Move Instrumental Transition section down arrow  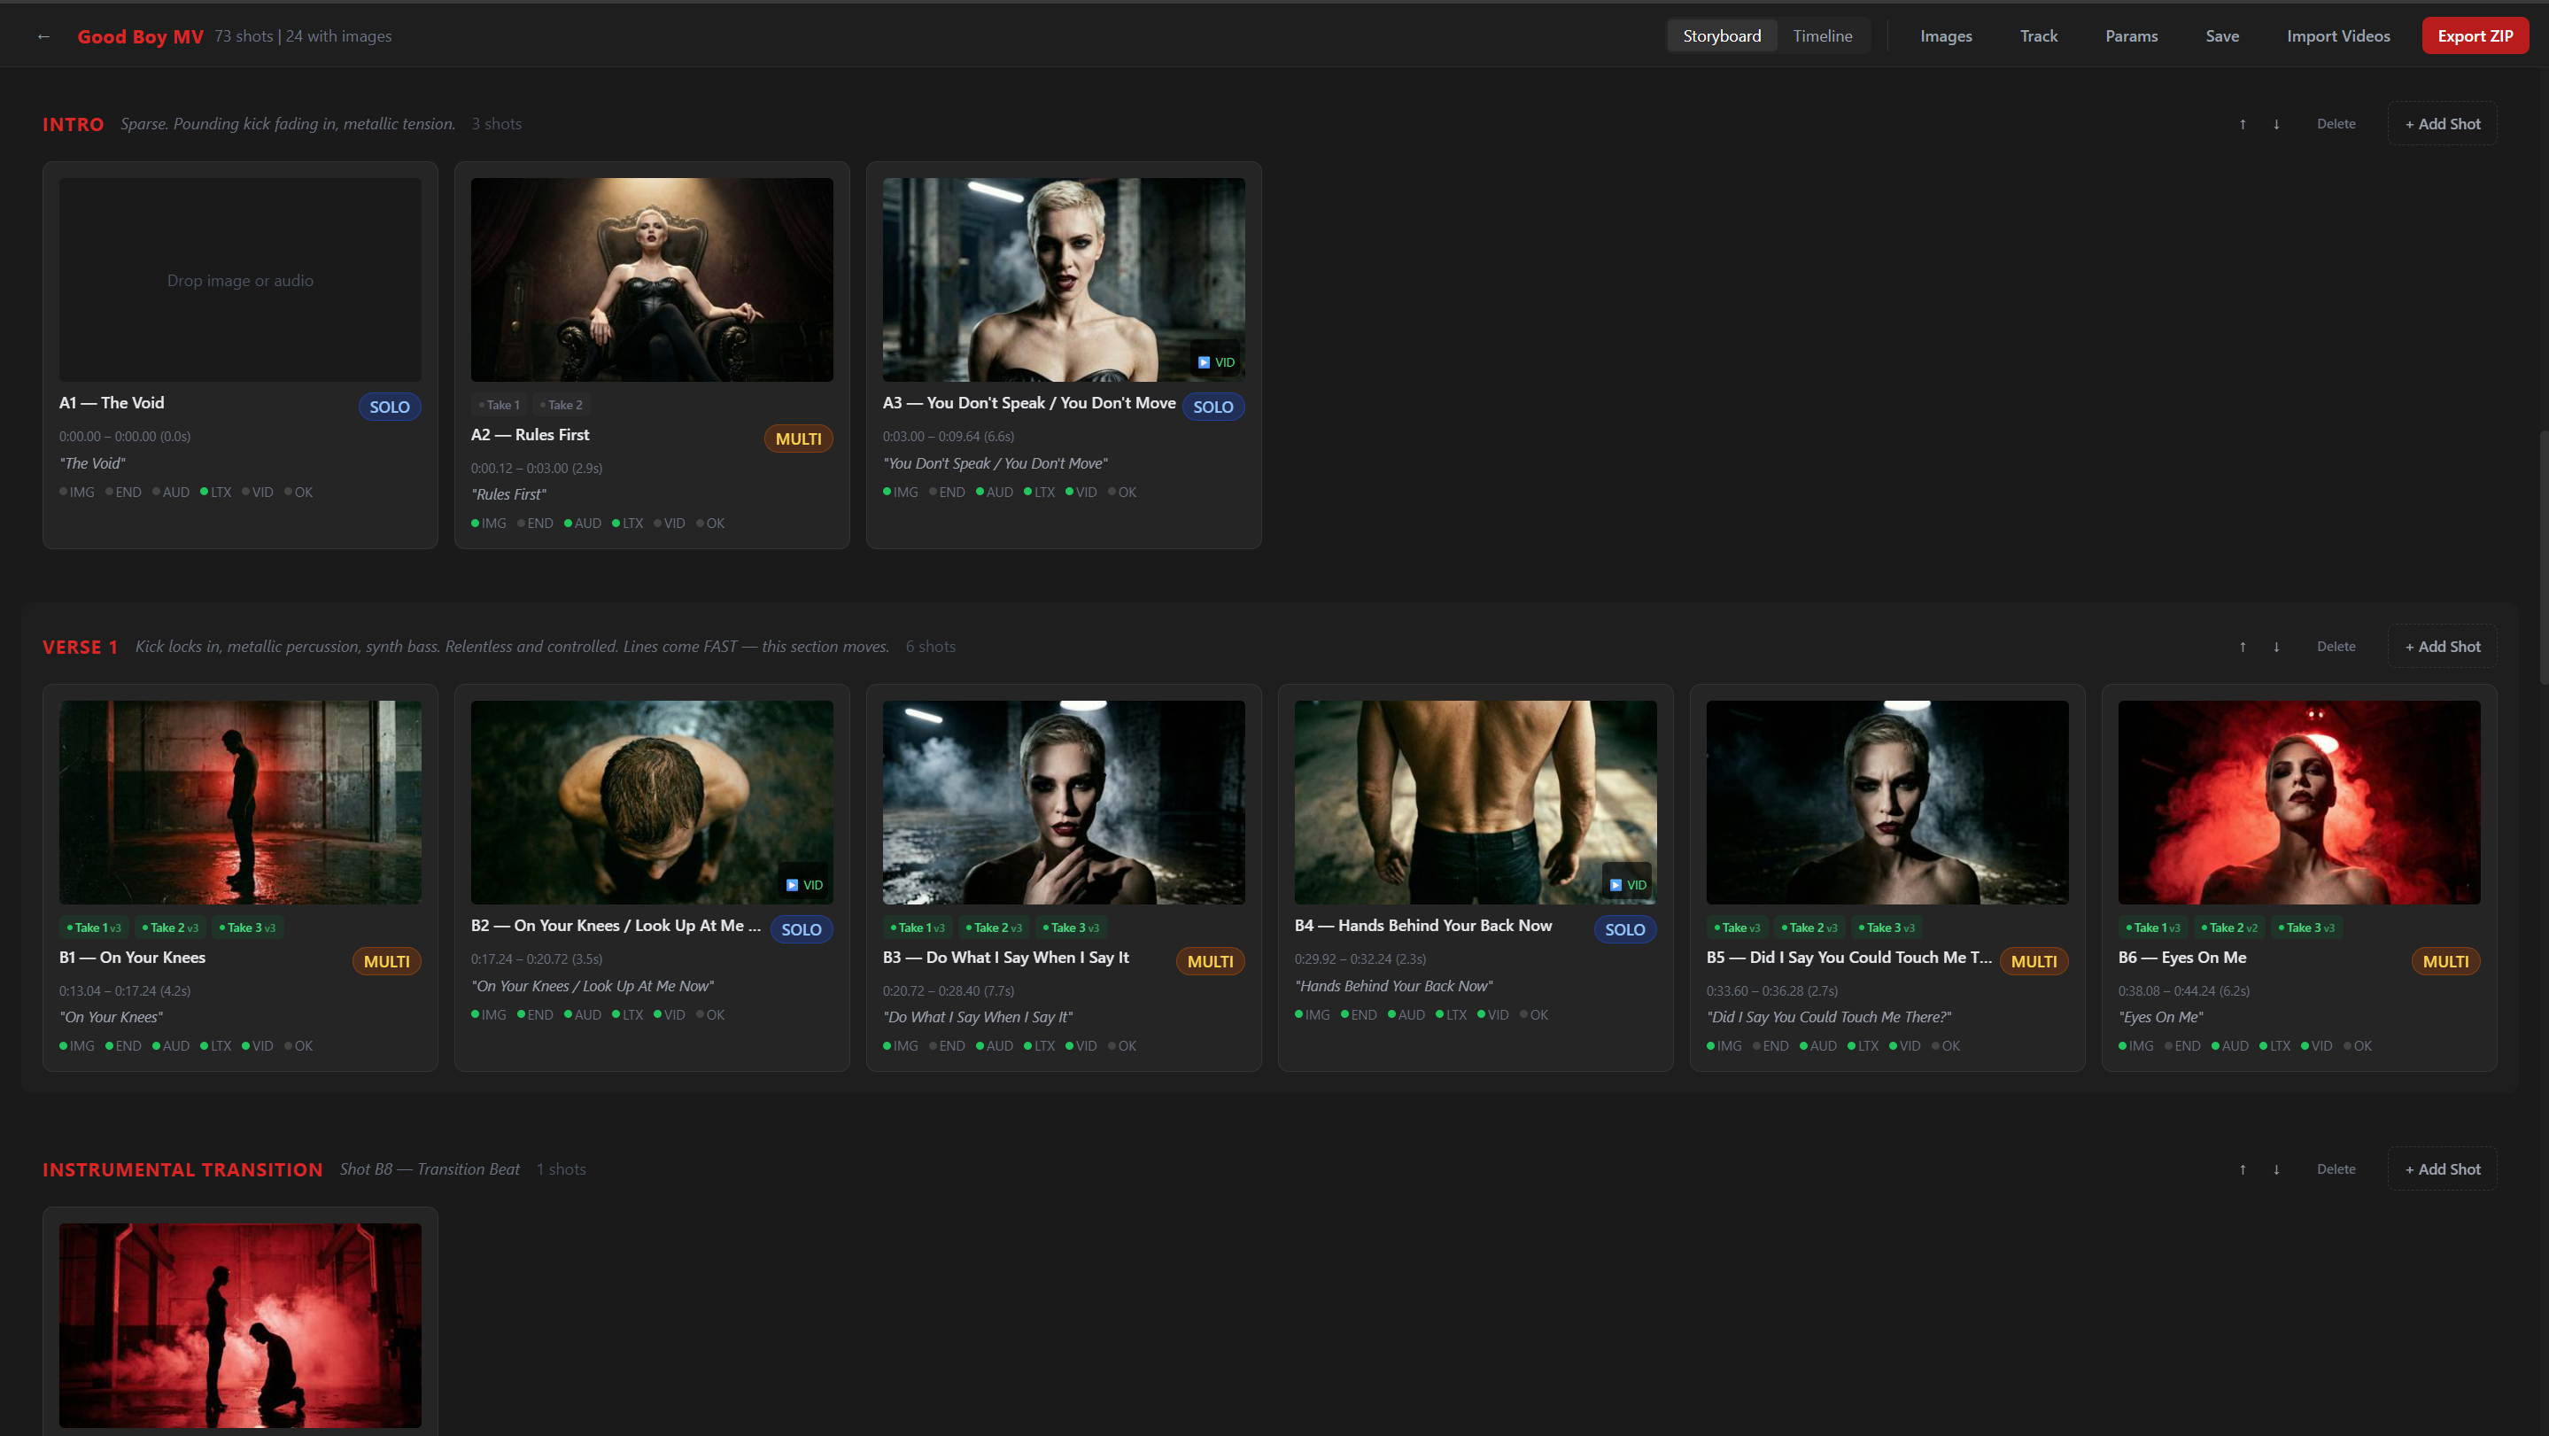point(2276,1168)
